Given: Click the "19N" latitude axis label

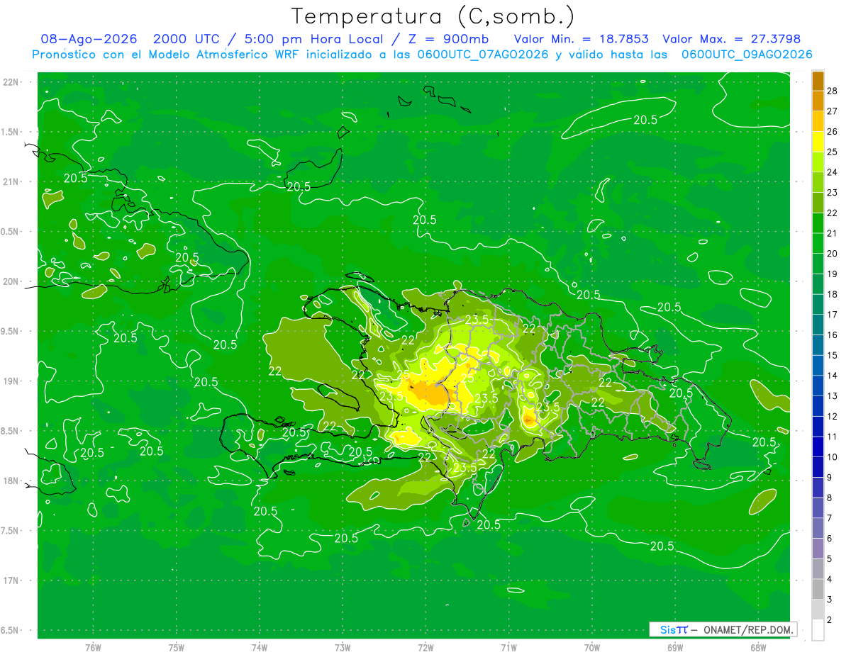Looking at the screenshot, I should pyautogui.click(x=11, y=381).
